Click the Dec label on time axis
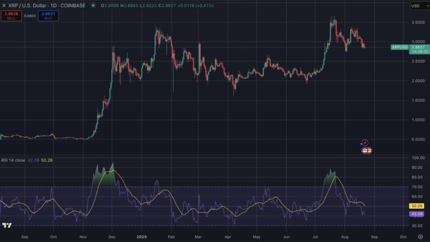 point(112,237)
